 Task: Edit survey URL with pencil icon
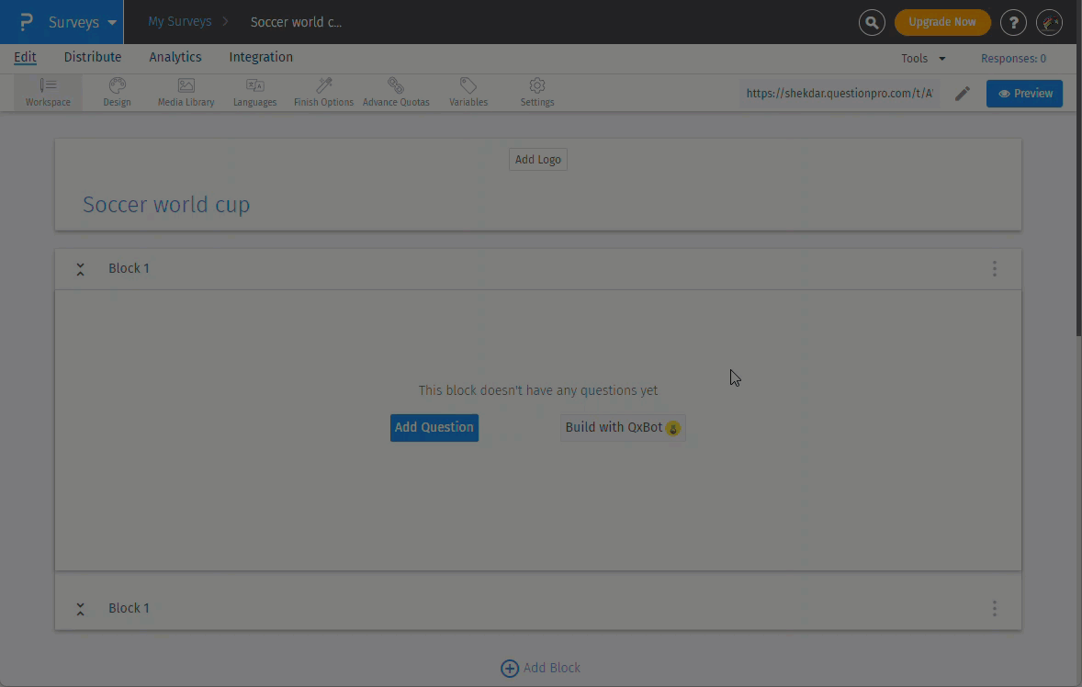click(x=962, y=93)
